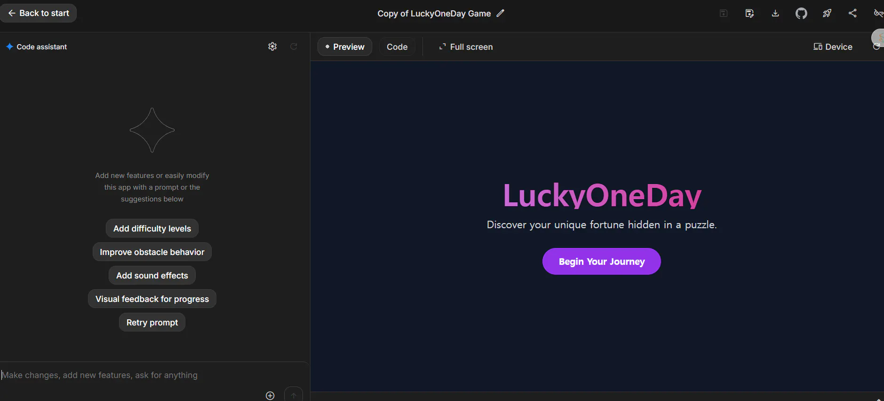Share the app using share icon
This screenshot has width=884, height=401.
pos(852,13)
